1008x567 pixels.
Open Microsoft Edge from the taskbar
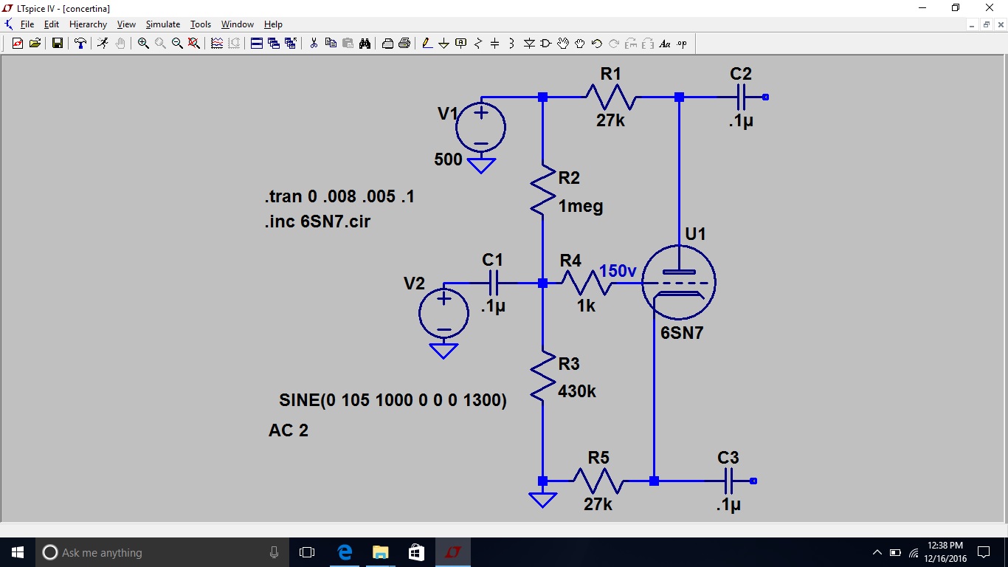click(x=345, y=552)
